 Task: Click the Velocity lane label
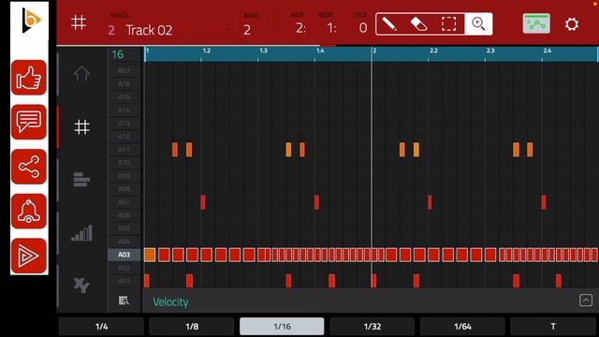pyautogui.click(x=170, y=301)
